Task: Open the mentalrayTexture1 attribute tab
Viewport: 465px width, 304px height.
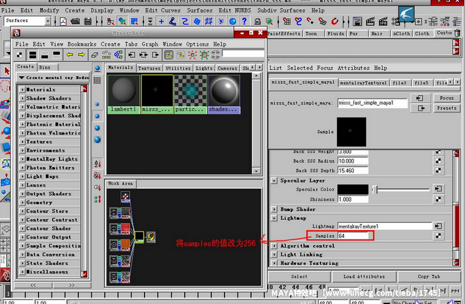Action: 363,83
